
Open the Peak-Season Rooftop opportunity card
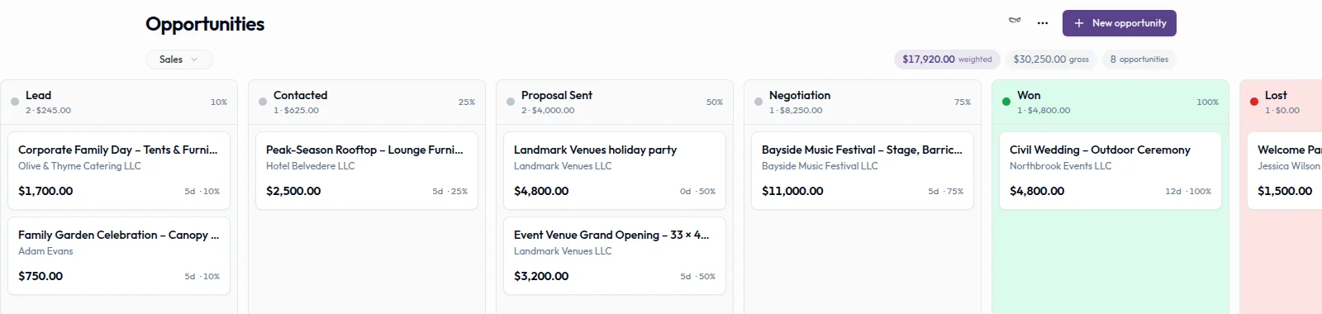click(x=367, y=170)
